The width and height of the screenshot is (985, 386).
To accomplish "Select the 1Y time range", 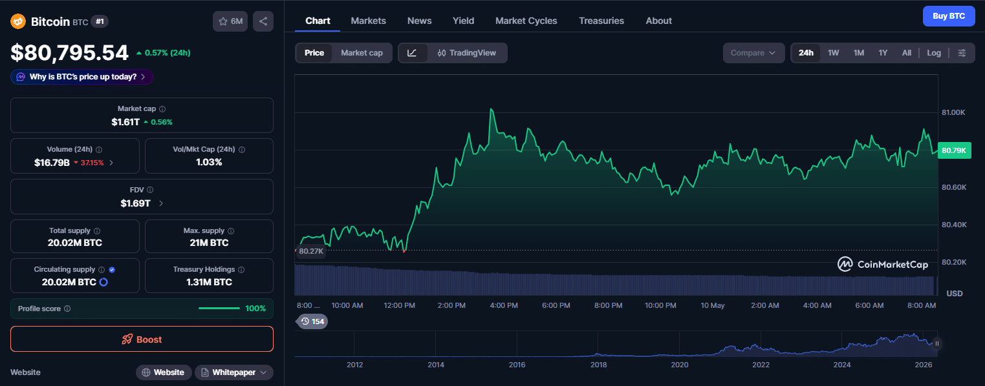I will point(883,53).
